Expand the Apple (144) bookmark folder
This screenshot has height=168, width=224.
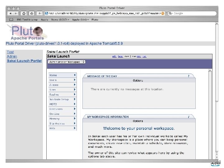pos(80,20)
